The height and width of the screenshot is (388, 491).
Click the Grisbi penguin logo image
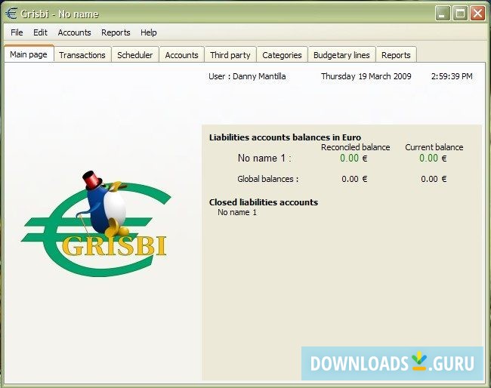(97, 223)
